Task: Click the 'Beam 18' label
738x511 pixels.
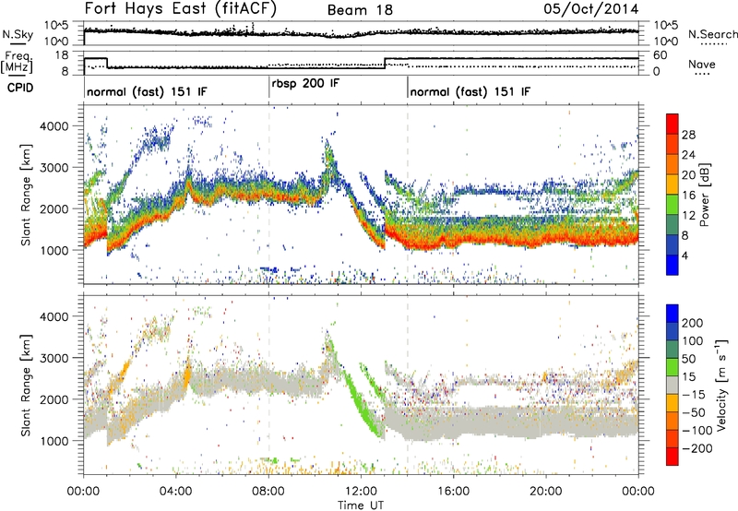Action: coord(360,10)
